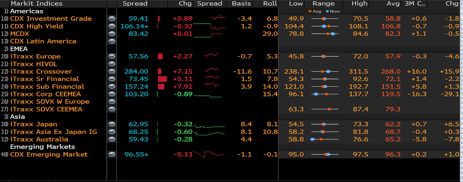Collapse the Asia section
Viewport: 463px width, 182px height.
point(17,117)
